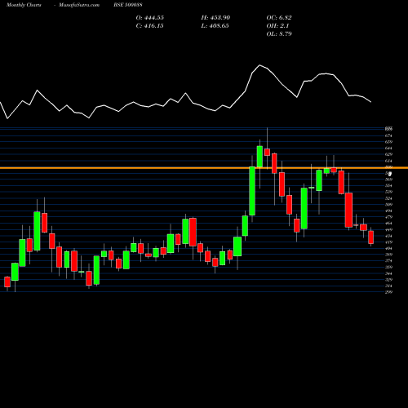Click the 659 price axis label

(x=388, y=142)
